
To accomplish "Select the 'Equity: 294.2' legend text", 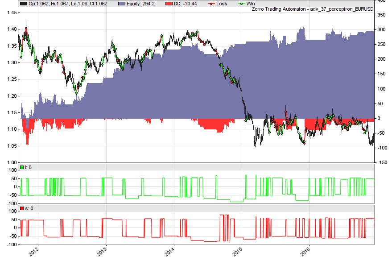I will pos(140,4).
